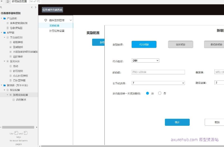Select the 是 radio button
The height and width of the screenshot is (147, 224).
point(148,93)
